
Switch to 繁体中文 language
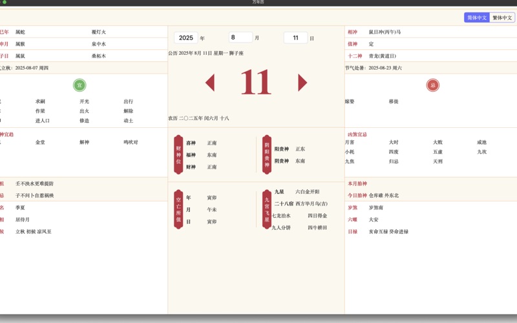[502, 18]
